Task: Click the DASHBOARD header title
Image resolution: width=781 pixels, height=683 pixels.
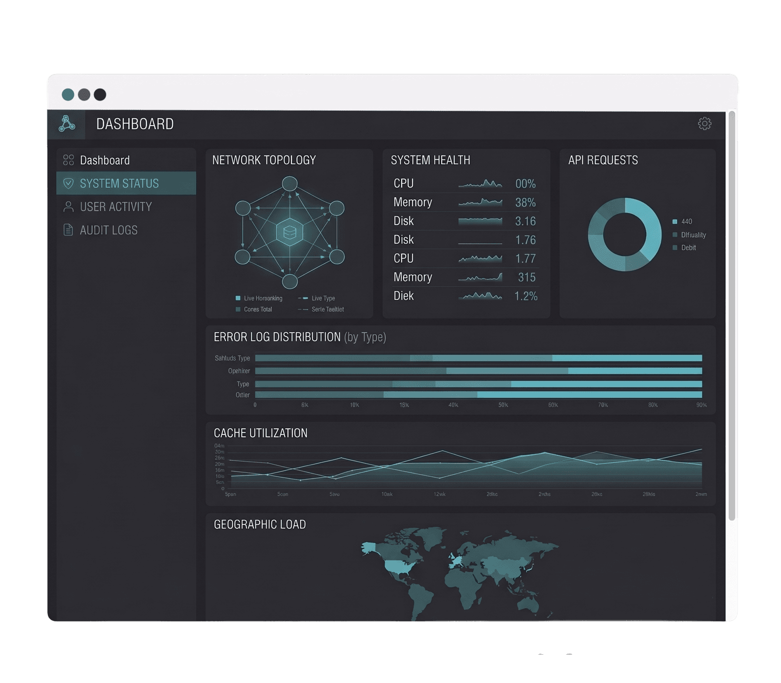Action: tap(135, 124)
